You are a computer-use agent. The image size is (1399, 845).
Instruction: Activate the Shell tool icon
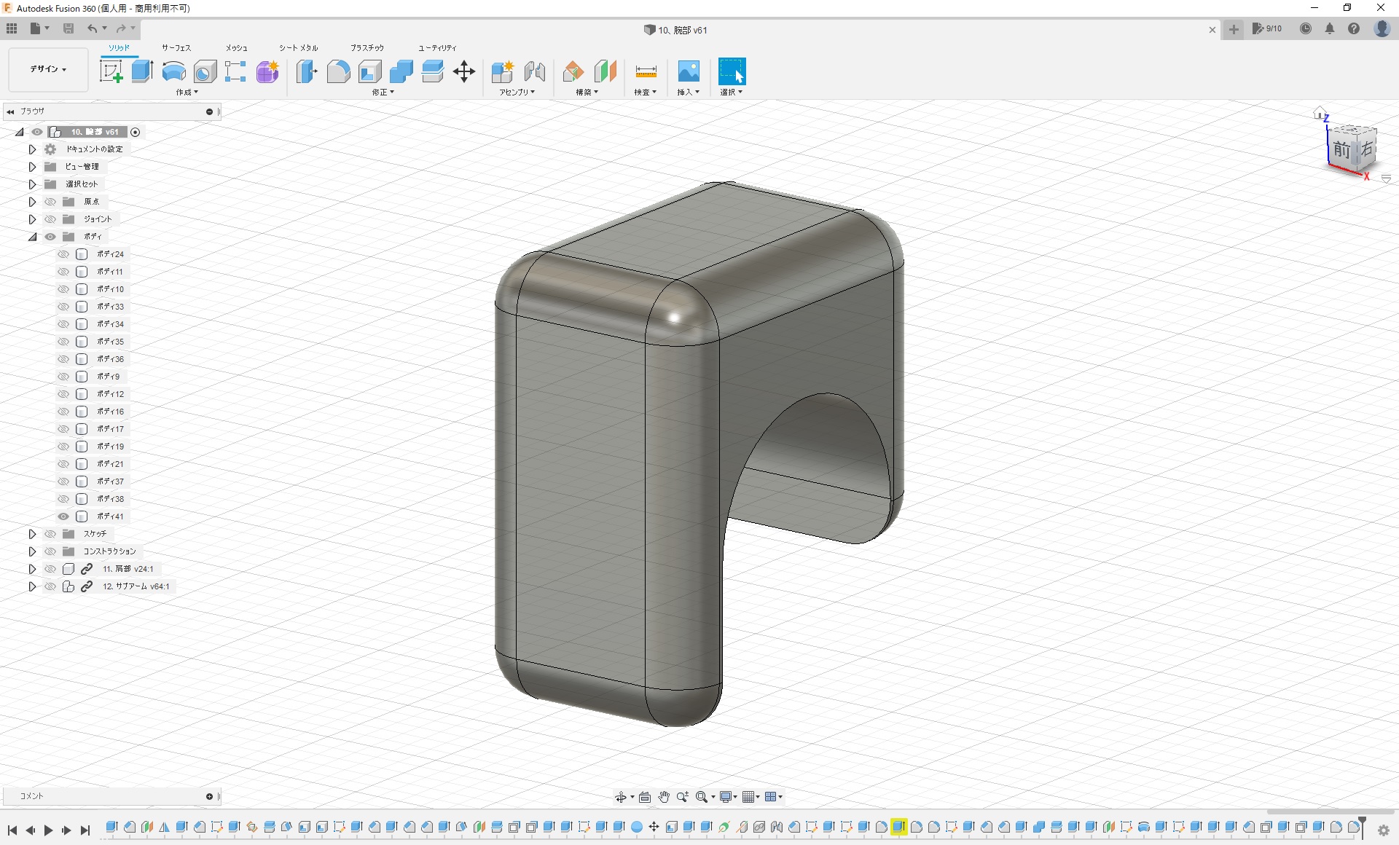370,71
